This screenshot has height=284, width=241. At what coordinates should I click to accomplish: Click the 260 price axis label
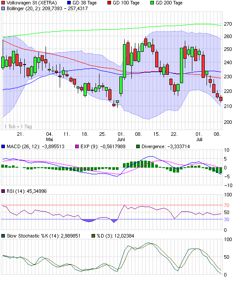click(228, 37)
